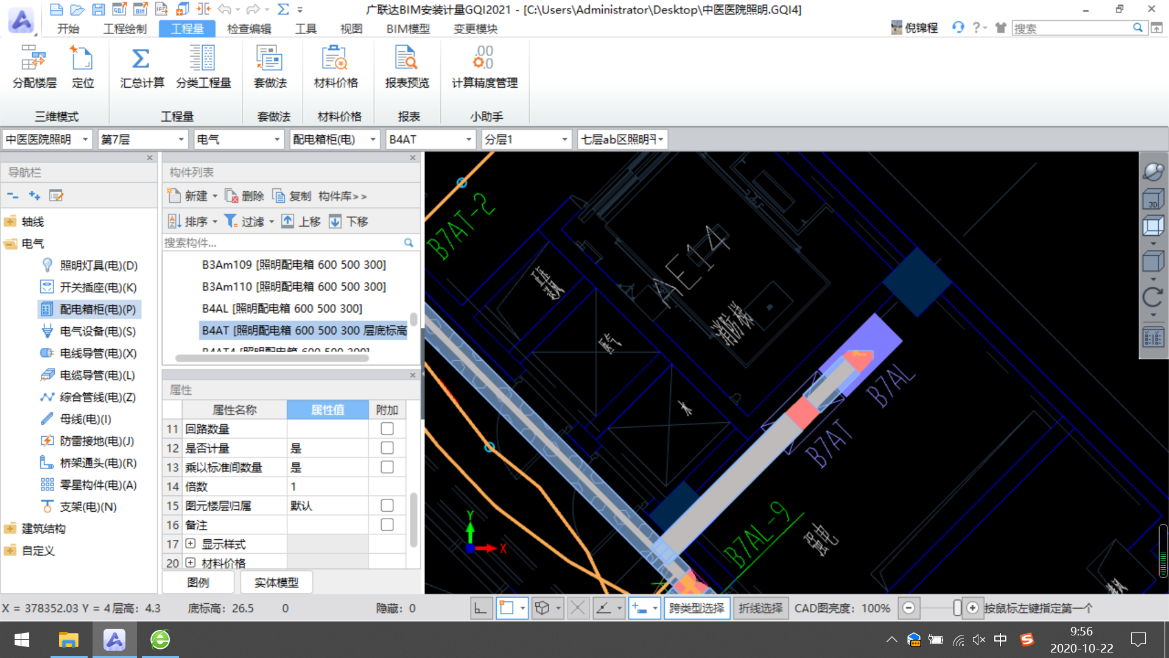Screen dimensions: 1169x658
Task: Expand 材料价格 property row
Action: point(191,562)
